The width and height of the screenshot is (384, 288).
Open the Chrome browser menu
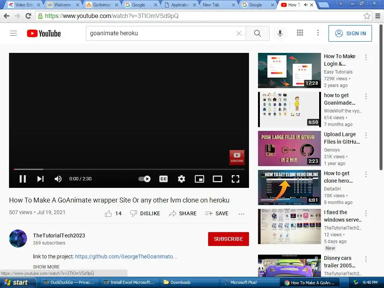(378, 16)
